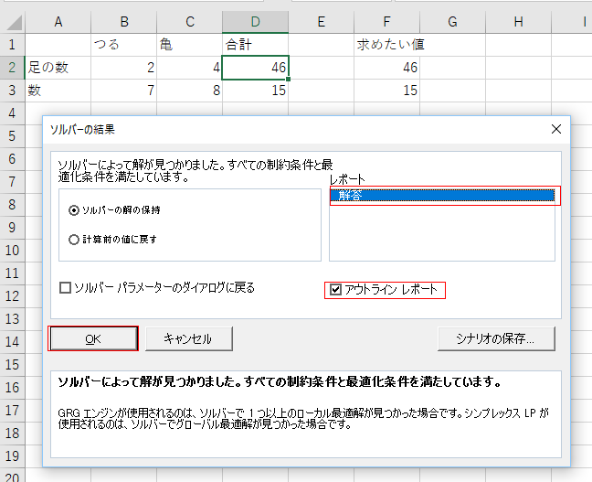Click column A header
This screenshot has height=482, width=592.
(x=58, y=21)
